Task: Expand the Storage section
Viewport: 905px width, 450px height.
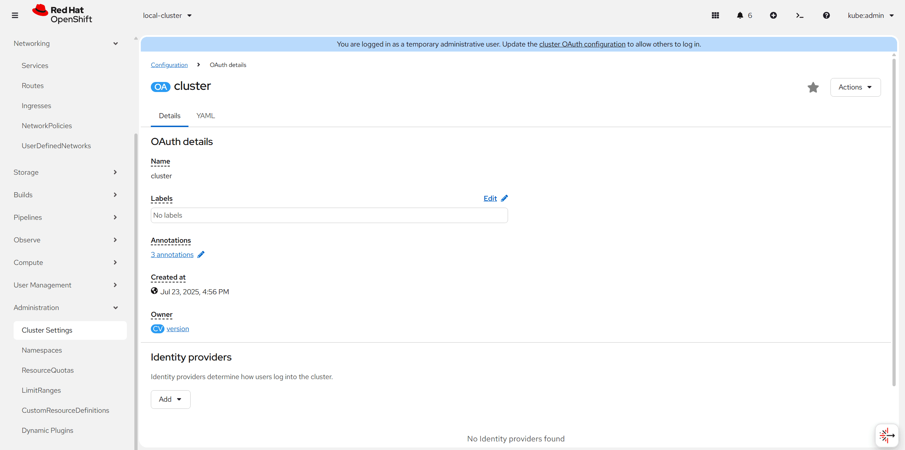Action: click(x=66, y=172)
